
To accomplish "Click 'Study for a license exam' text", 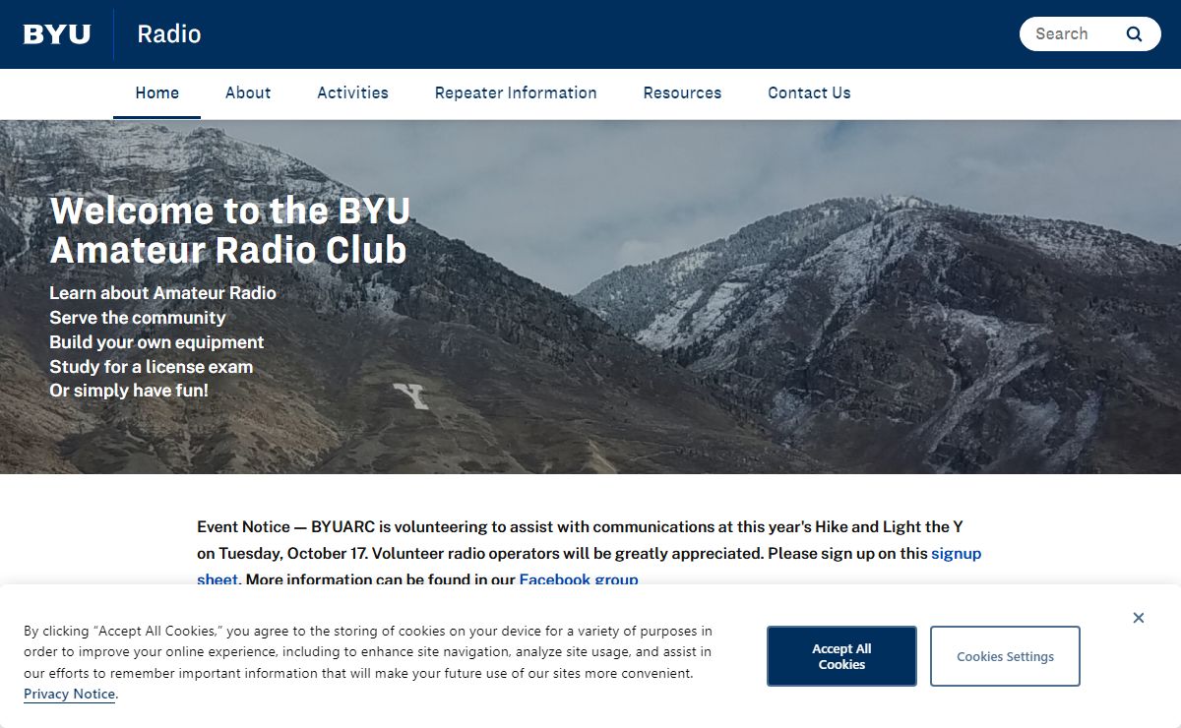I will (x=152, y=367).
